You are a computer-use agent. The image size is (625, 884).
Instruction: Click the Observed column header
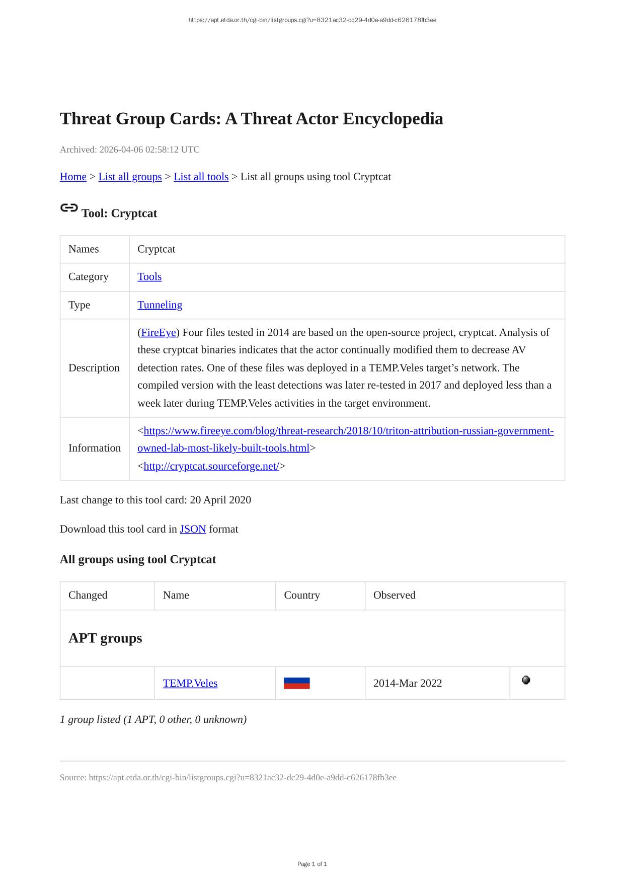pyautogui.click(x=395, y=595)
